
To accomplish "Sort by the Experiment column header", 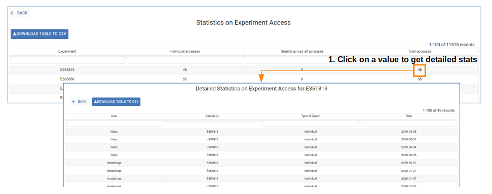I will pos(67,51).
